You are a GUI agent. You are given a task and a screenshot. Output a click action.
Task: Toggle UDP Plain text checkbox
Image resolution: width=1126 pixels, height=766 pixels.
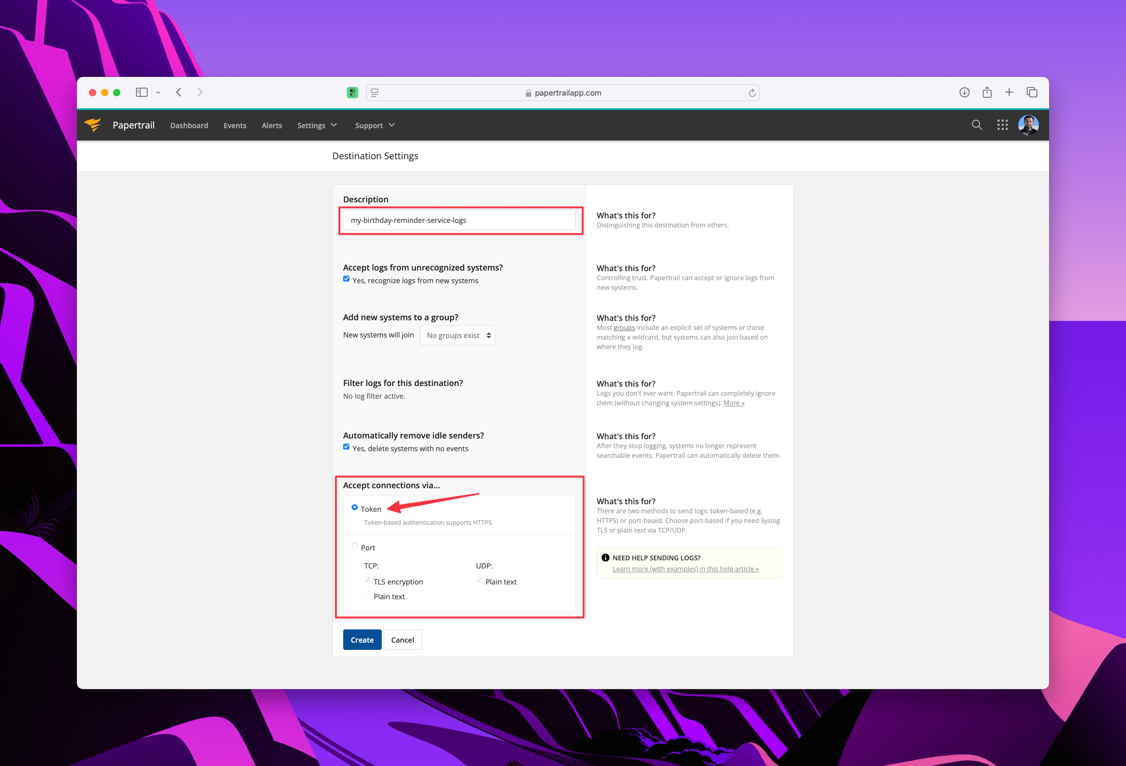(x=479, y=580)
